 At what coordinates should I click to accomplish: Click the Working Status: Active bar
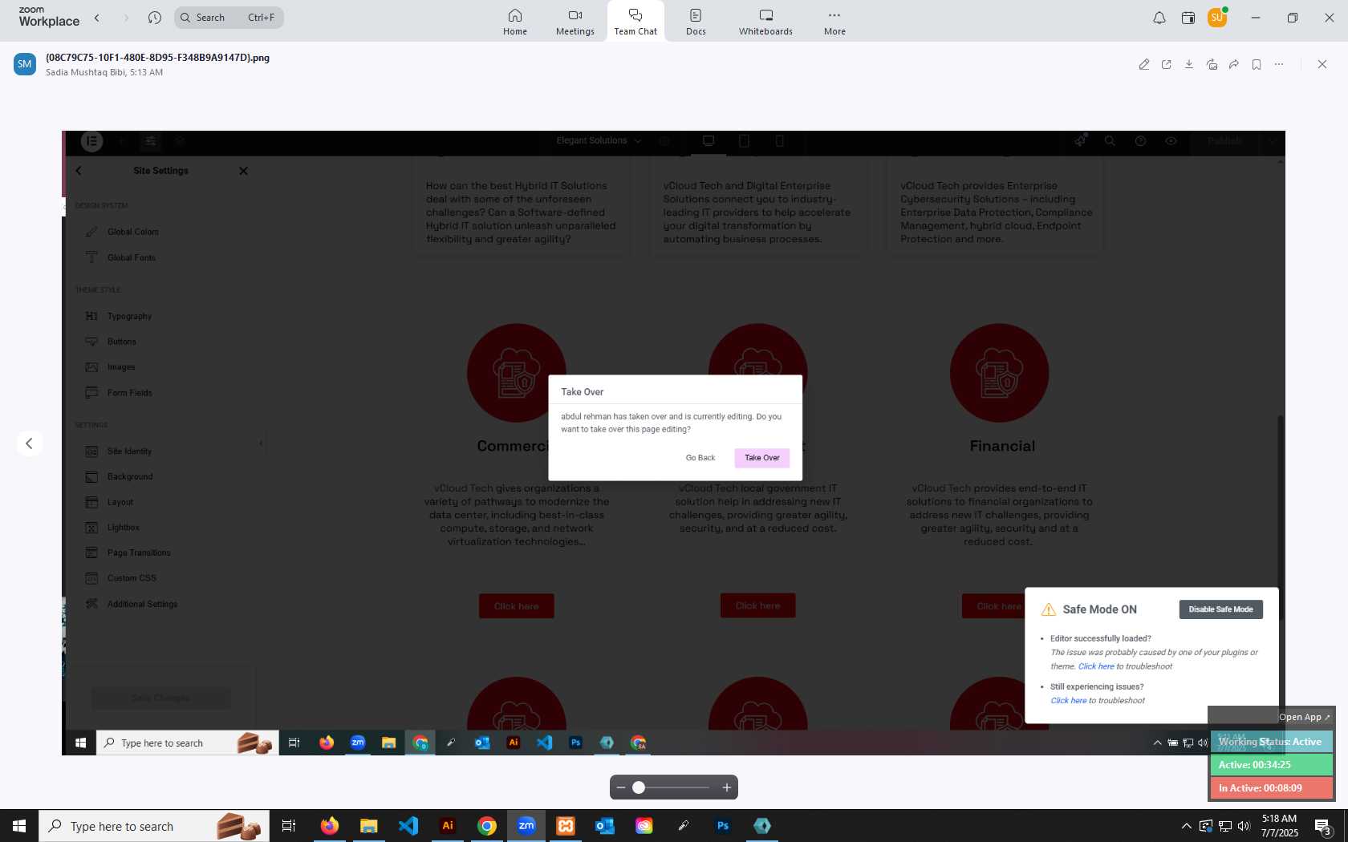1271,742
